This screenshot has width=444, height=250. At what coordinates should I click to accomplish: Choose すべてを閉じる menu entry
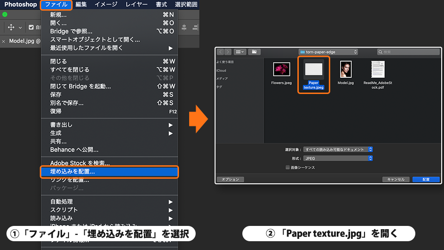click(110, 69)
